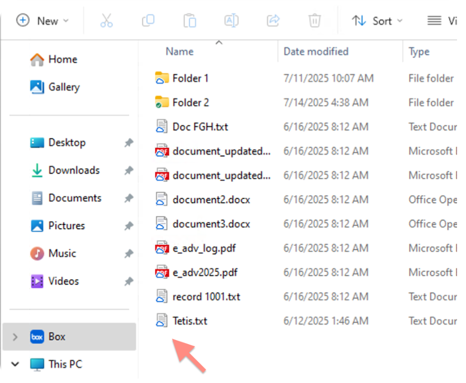This screenshot has width=466, height=383.
Task: Open the Sort dropdown menu
Action: click(377, 21)
